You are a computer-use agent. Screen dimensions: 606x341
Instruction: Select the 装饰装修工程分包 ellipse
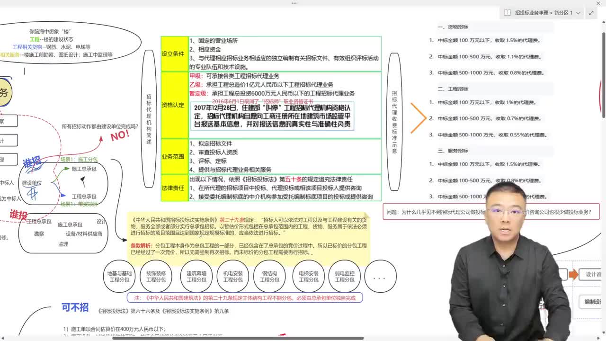click(156, 277)
